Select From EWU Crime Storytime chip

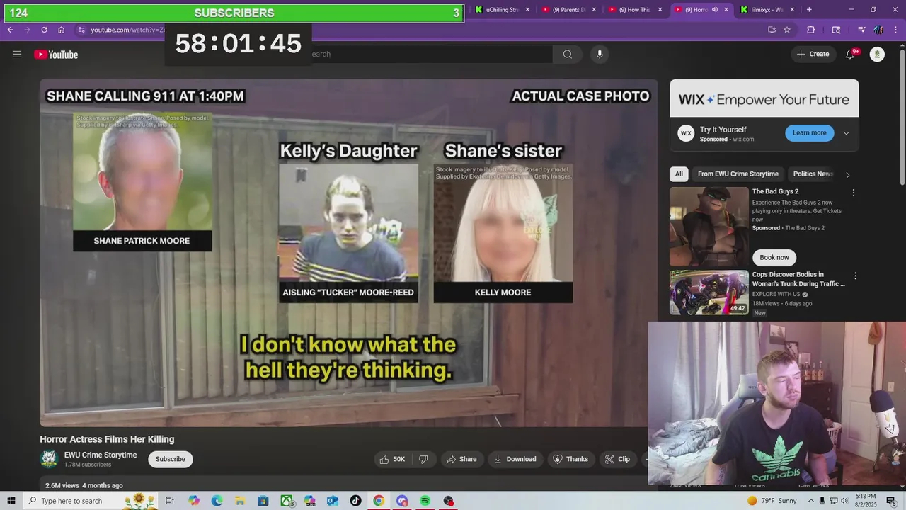click(x=738, y=174)
